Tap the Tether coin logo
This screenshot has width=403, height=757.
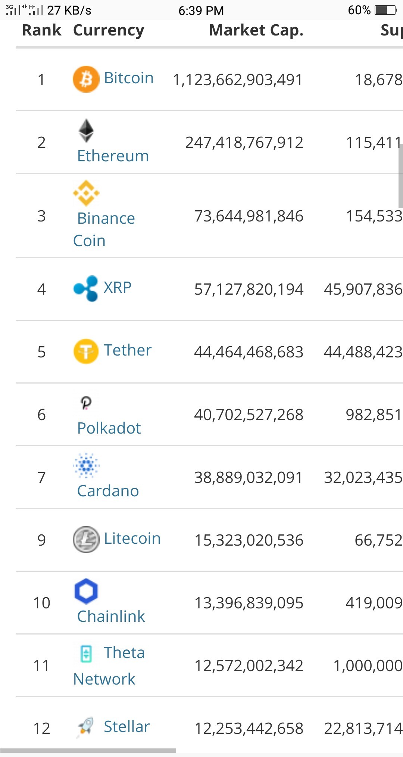pos(86,351)
